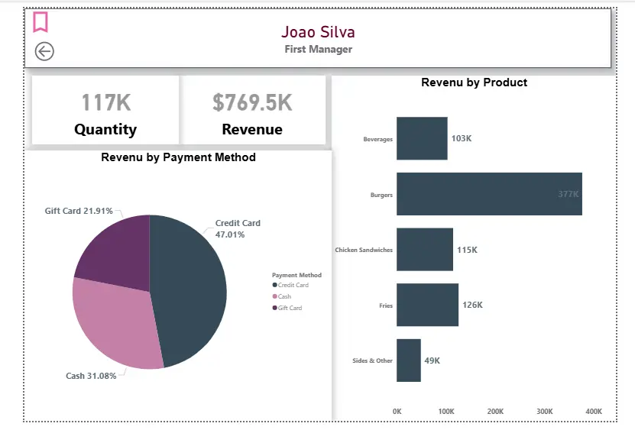Click the Credit Card legend text
Image resolution: width=635 pixels, height=430 pixels.
click(293, 285)
